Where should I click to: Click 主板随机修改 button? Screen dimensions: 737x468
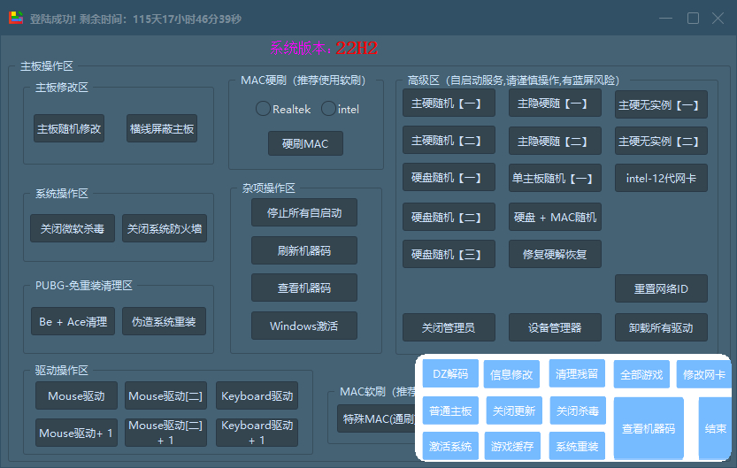click(x=69, y=129)
